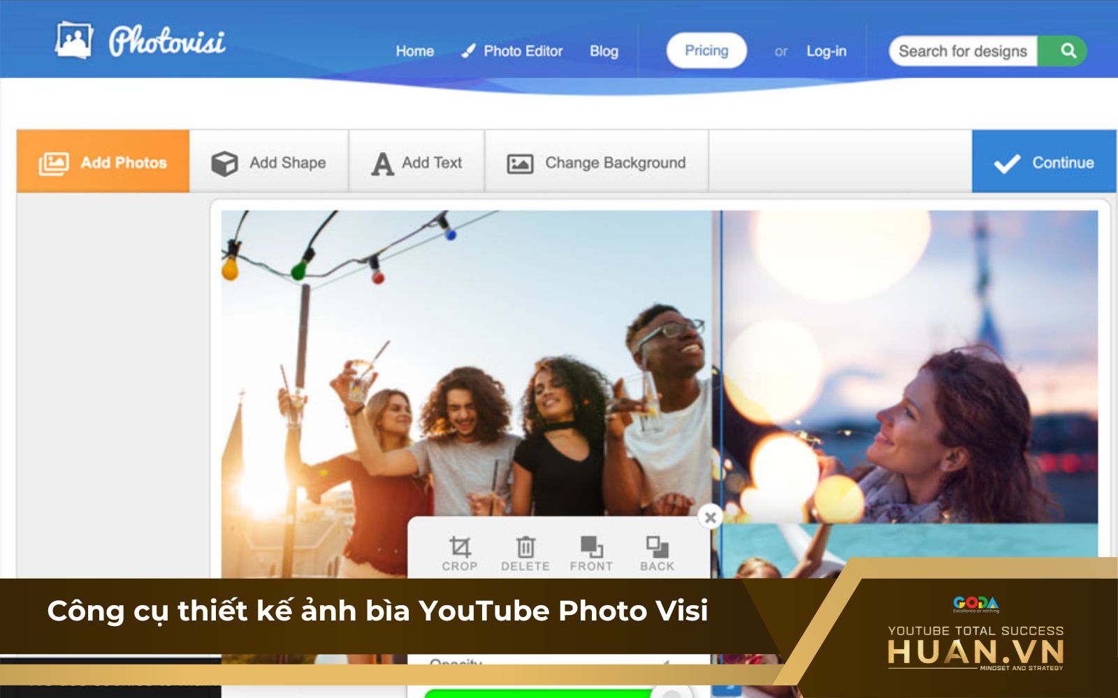Click the Continue button
1118x698 pixels.
point(1044,161)
